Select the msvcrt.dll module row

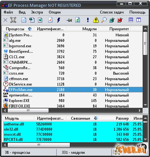click(x=72, y=134)
